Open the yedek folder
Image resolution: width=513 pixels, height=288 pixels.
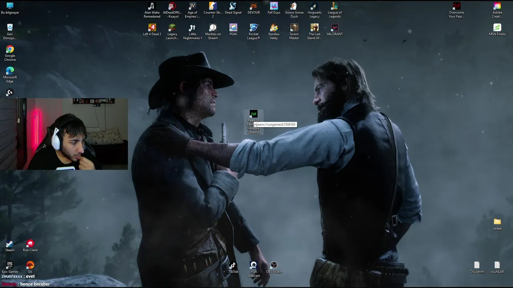497,224
